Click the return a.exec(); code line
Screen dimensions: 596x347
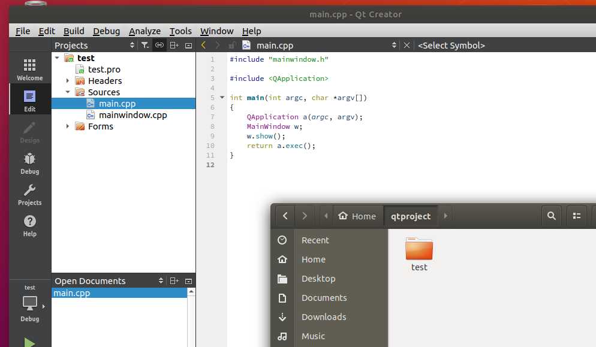[x=281, y=146]
